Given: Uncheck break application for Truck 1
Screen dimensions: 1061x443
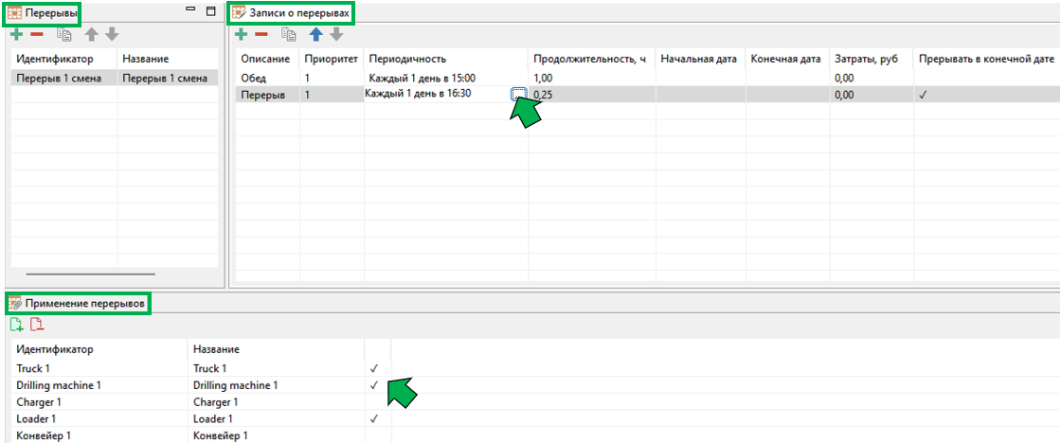Looking at the screenshot, I should point(373,368).
